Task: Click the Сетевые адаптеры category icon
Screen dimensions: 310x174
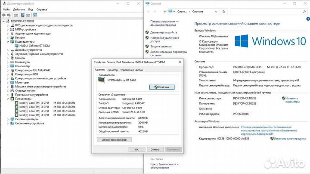Action: [12, 119]
